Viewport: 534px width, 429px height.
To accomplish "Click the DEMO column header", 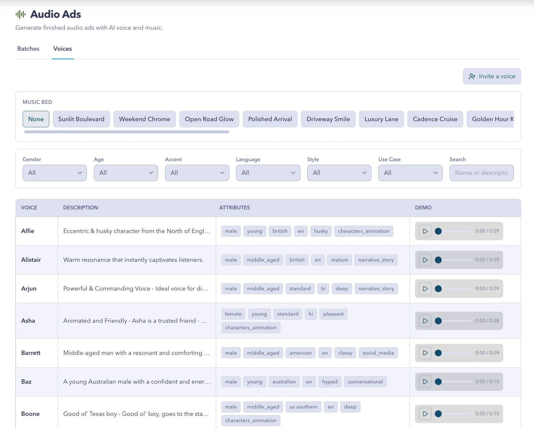I will point(423,208).
